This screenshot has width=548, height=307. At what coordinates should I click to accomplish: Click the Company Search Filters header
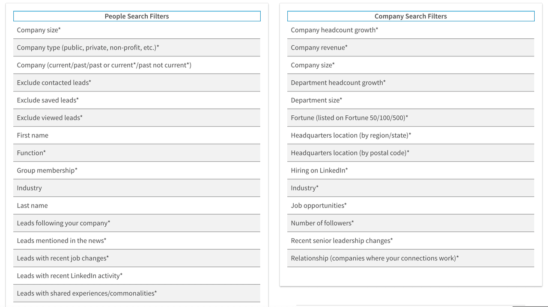point(411,16)
